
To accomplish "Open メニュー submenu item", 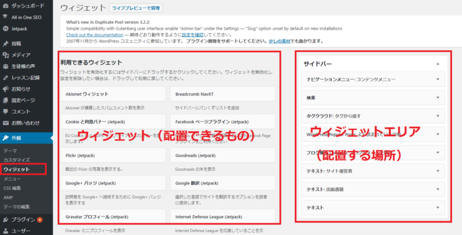I will coord(12,179).
